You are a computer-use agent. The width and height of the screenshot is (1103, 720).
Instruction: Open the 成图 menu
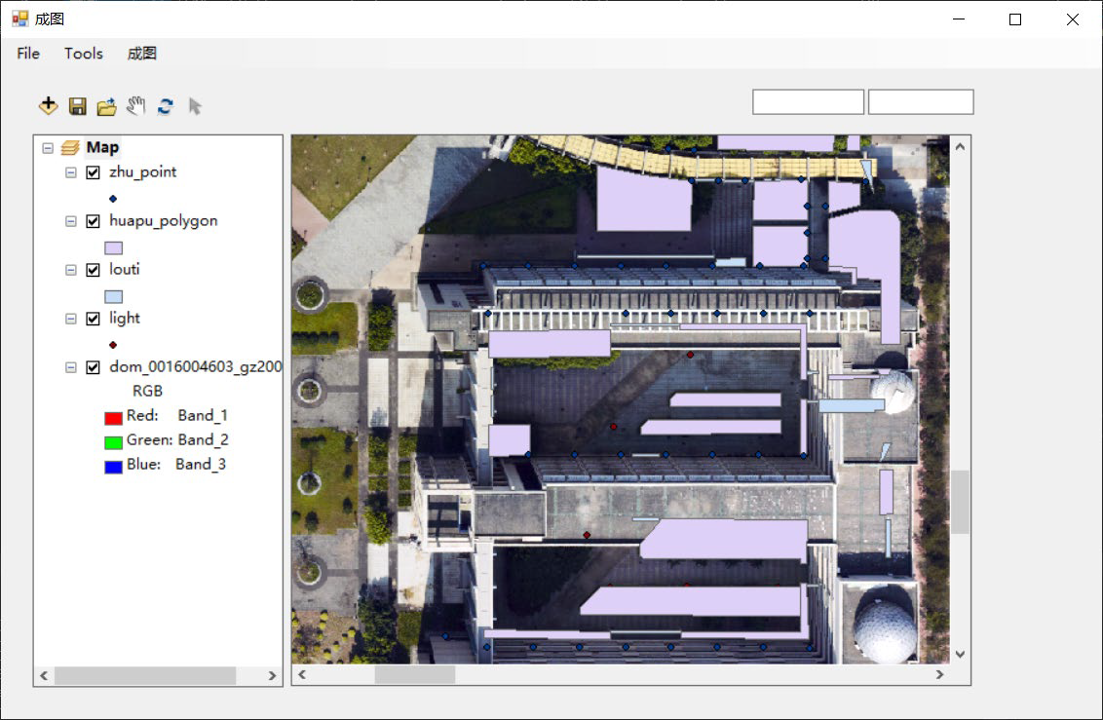141,54
